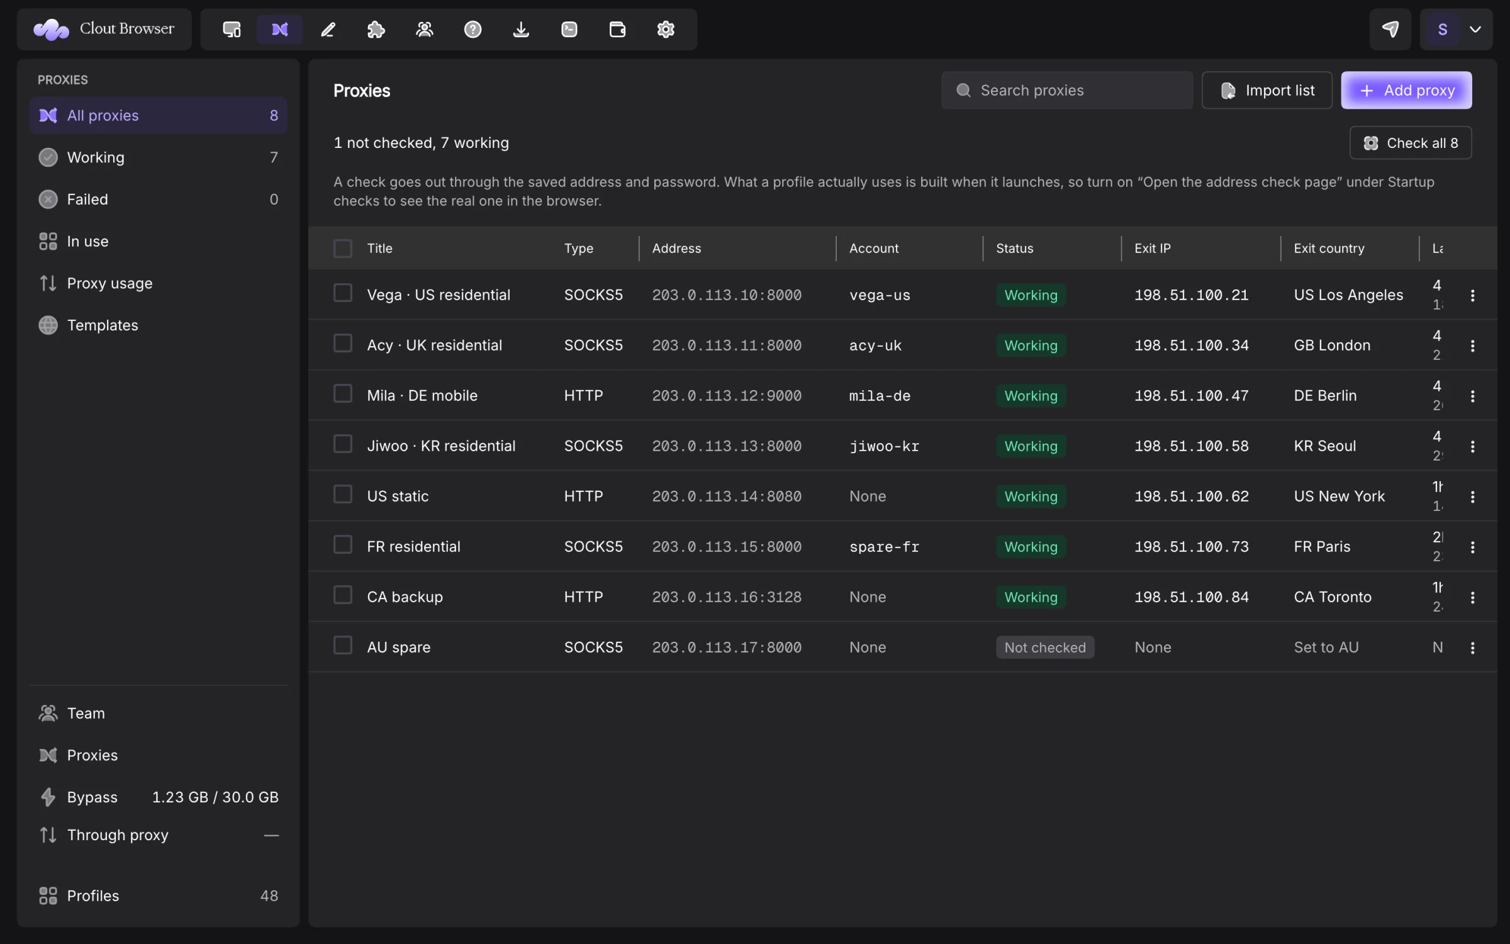Check the AU spare row checkbox
Screen dimensions: 1510x944
point(343,646)
